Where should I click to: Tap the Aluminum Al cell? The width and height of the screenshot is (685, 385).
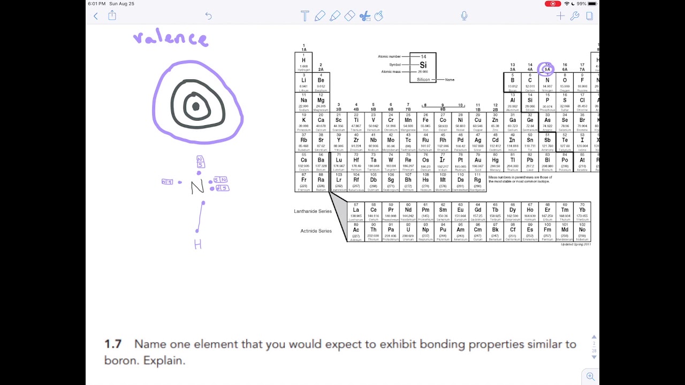pyautogui.click(x=512, y=102)
